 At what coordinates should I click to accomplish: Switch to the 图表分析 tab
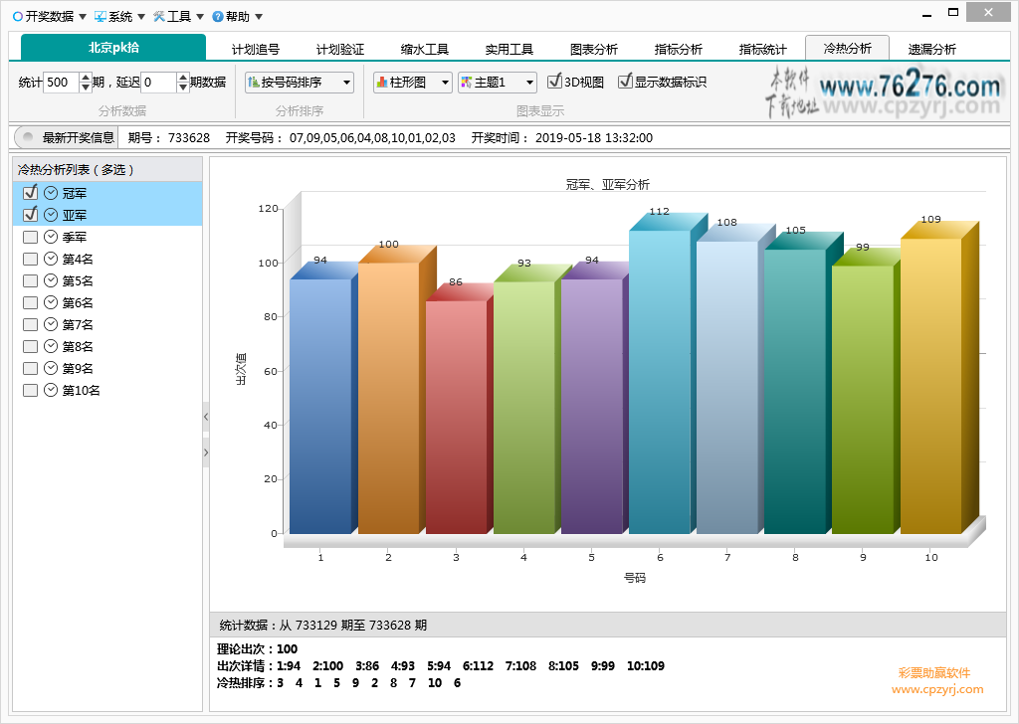pyautogui.click(x=593, y=50)
